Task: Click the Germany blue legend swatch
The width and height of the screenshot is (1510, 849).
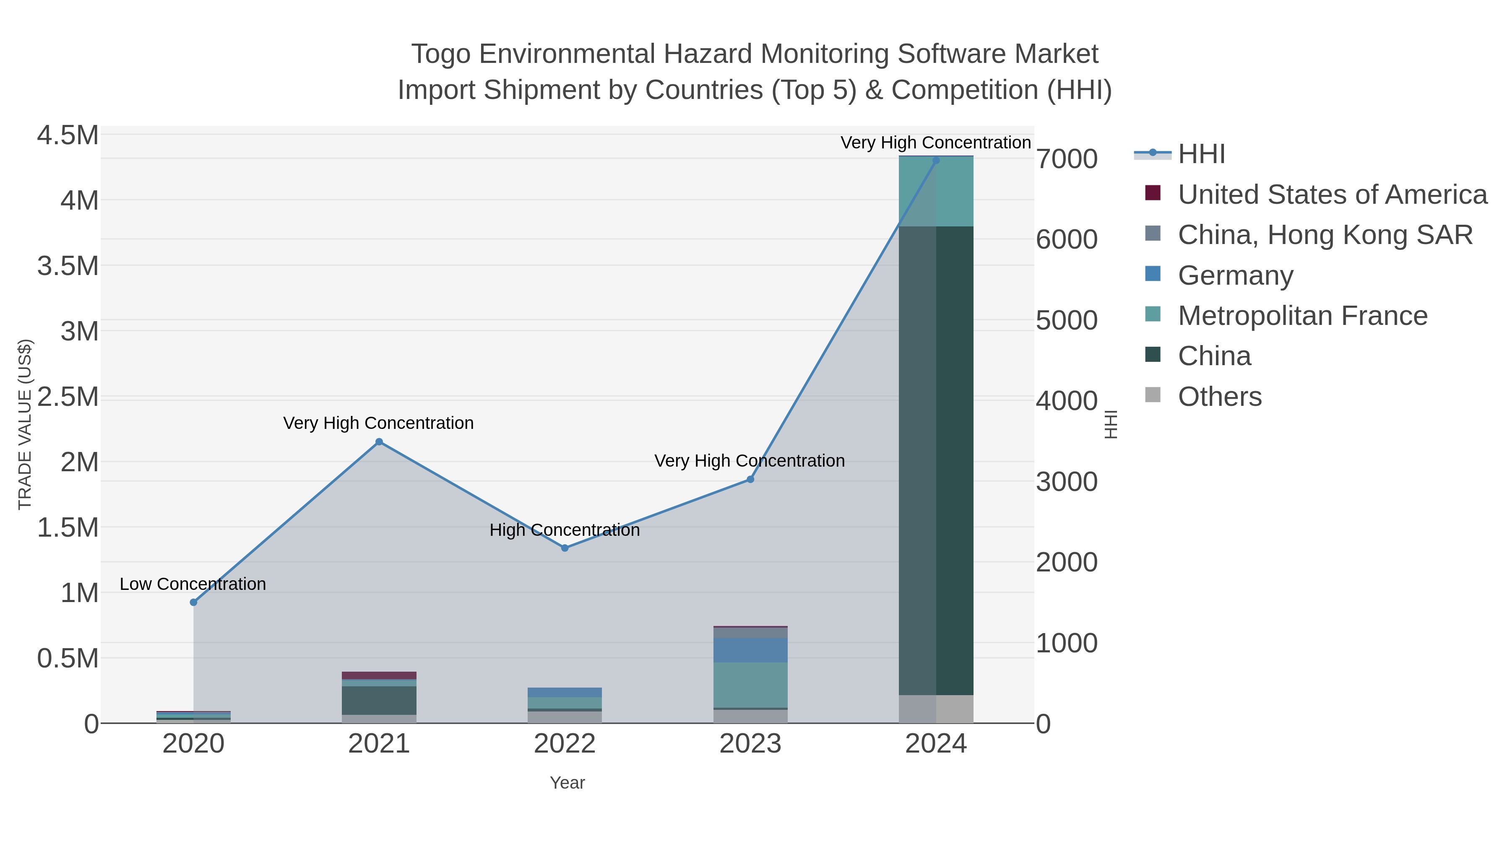Action: 1153,274
